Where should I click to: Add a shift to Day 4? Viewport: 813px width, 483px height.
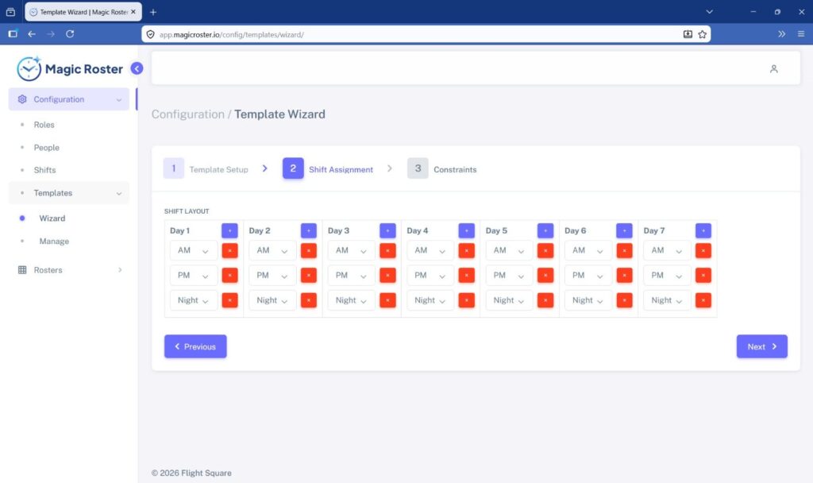466,230
